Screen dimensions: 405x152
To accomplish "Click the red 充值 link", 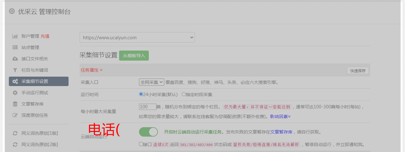I will point(45,36).
